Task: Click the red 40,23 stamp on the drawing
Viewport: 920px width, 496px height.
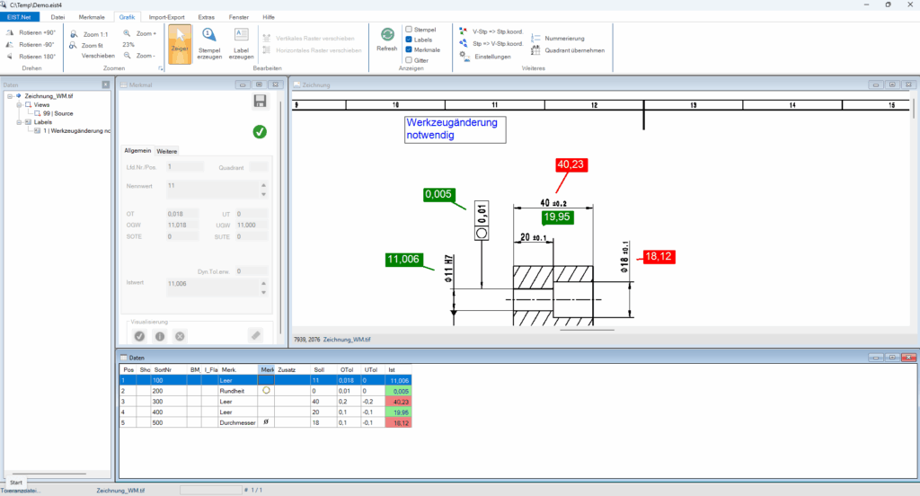Action: coord(571,165)
